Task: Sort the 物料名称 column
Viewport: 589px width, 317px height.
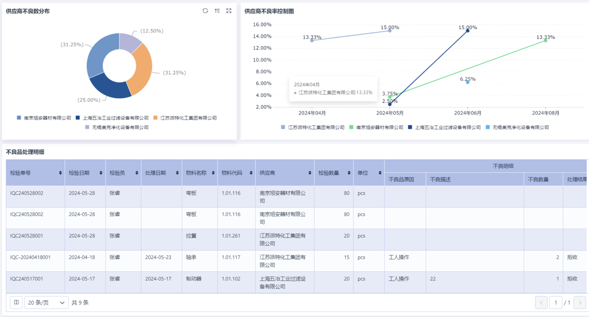Action: 214,172
